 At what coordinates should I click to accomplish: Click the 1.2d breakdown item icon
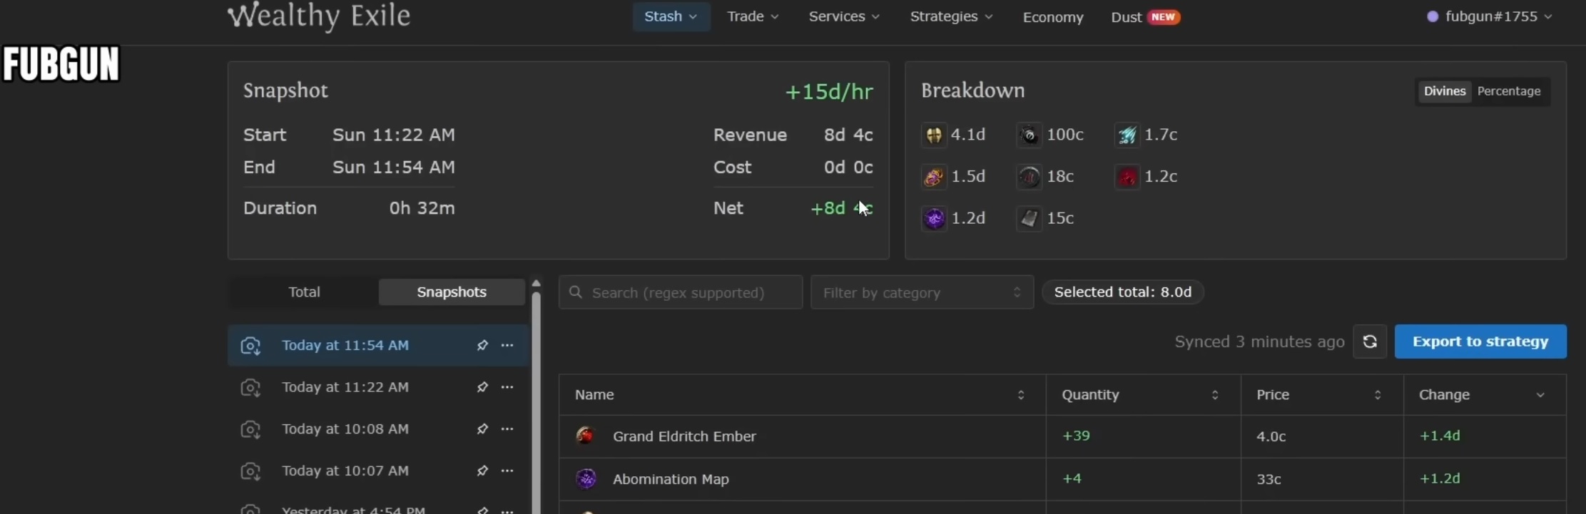point(934,218)
